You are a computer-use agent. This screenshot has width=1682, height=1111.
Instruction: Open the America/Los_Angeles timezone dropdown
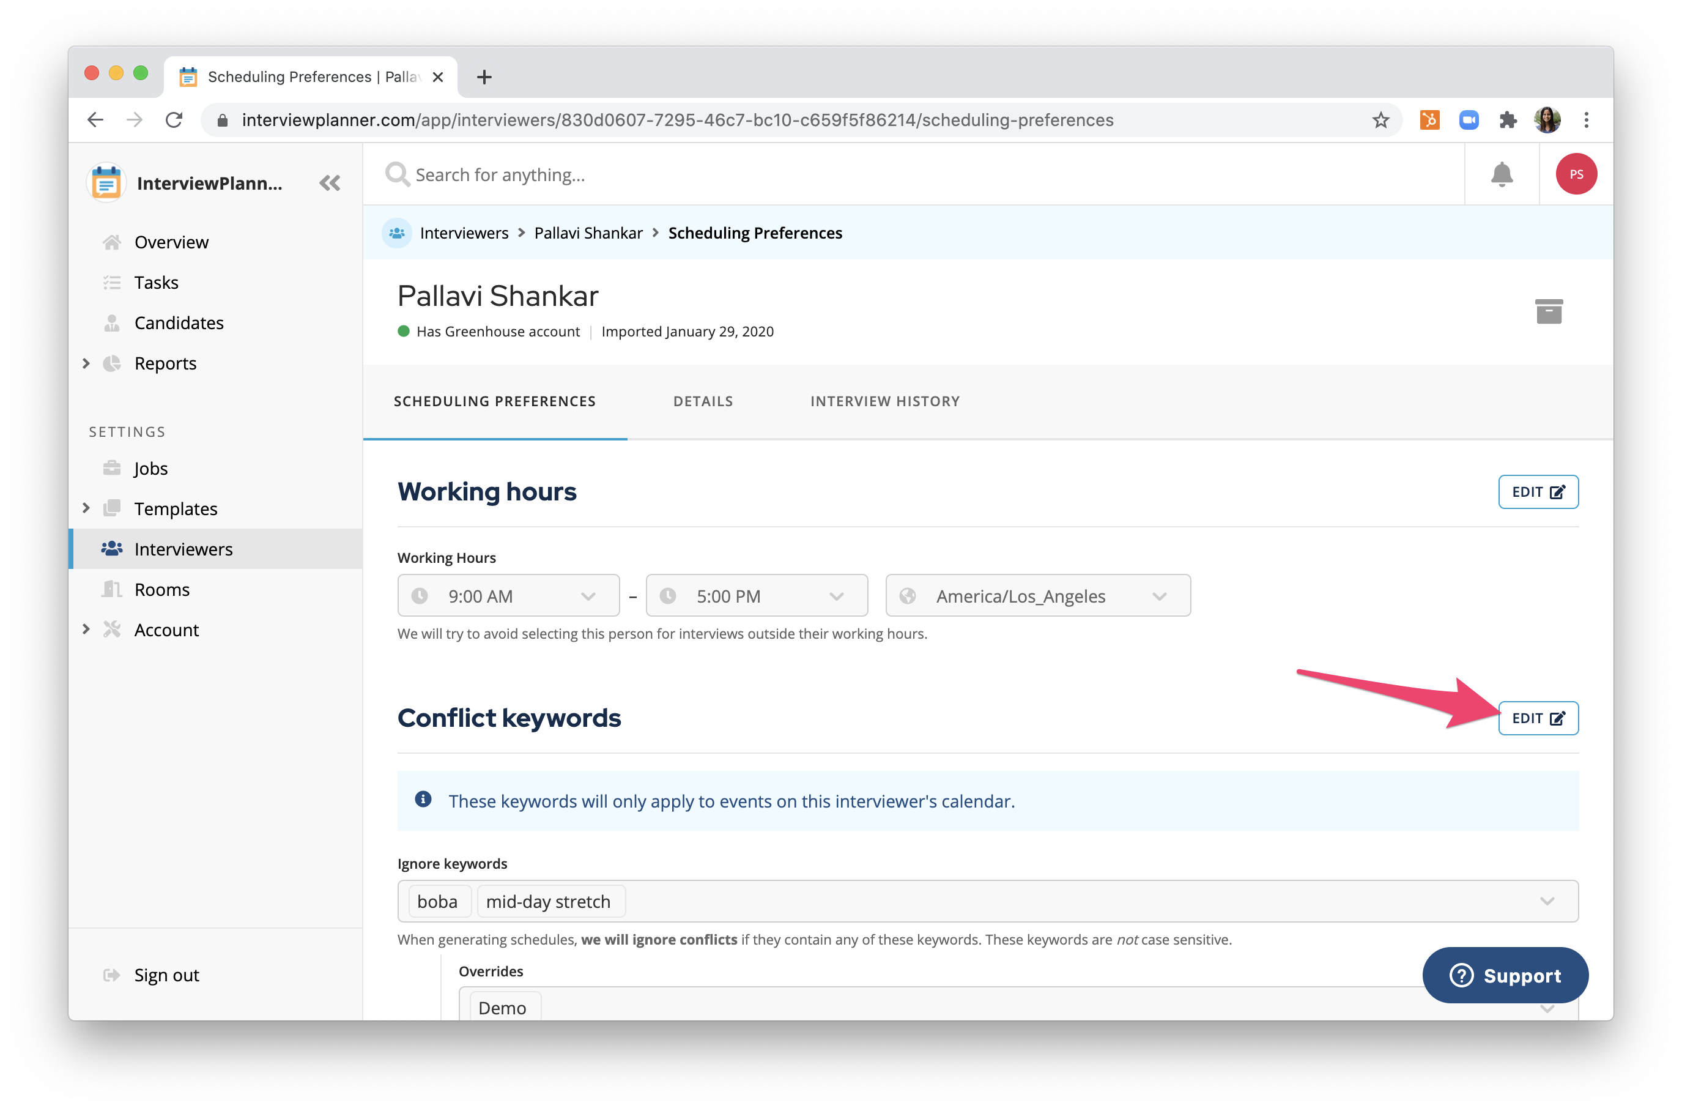[x=1037, y=595]
